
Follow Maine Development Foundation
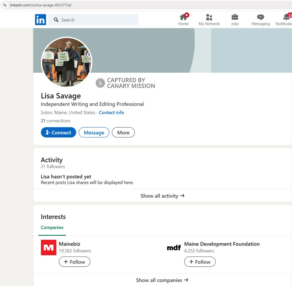[x=200, y=262]
